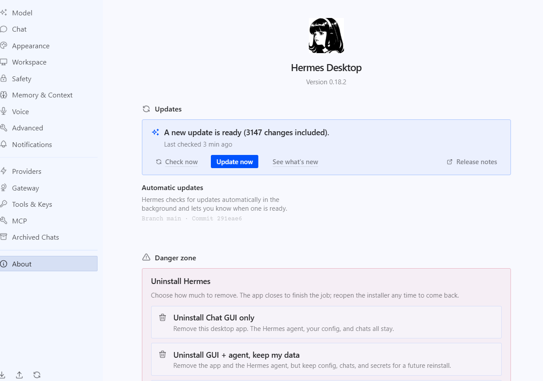Viewport: 543px width, 381px height.
Task: Open the See what's new link
Action: pos(295,162)
